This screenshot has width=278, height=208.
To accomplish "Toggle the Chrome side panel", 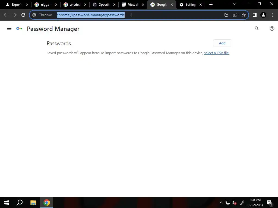I will tap(255, 15).
